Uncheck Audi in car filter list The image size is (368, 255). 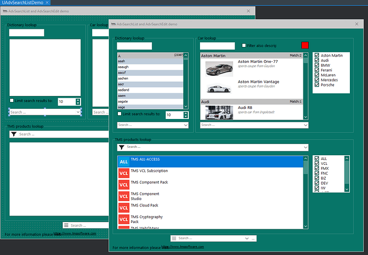point(317,60)
